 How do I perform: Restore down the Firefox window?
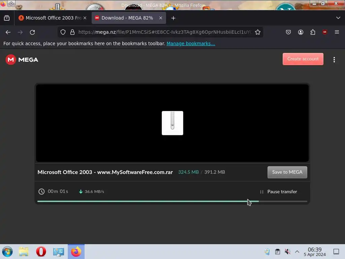click(323, 3)
